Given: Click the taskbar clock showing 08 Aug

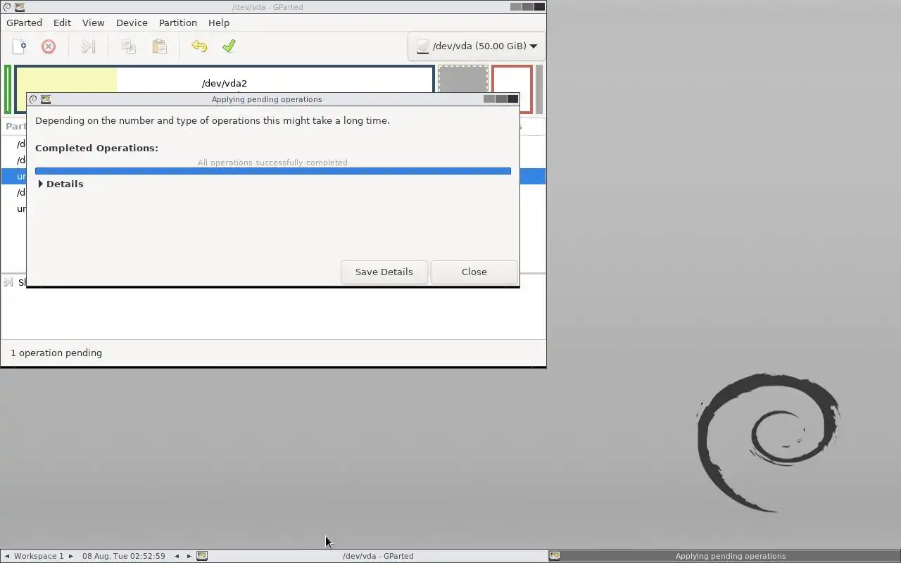Looking at the screenshot, I should pos(124,556).
